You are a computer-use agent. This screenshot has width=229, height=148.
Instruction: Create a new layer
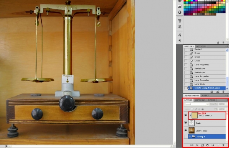pyautogui.click(x=218, y=145)
